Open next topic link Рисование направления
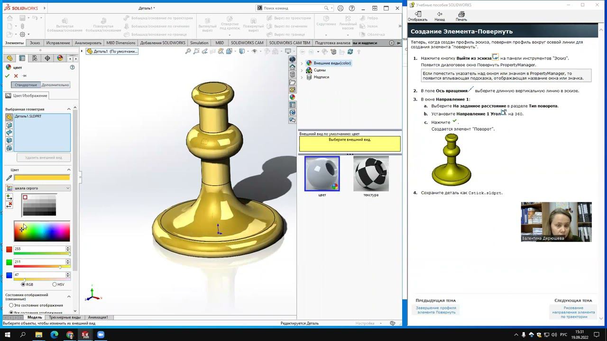607x341 pixels. 573,312
